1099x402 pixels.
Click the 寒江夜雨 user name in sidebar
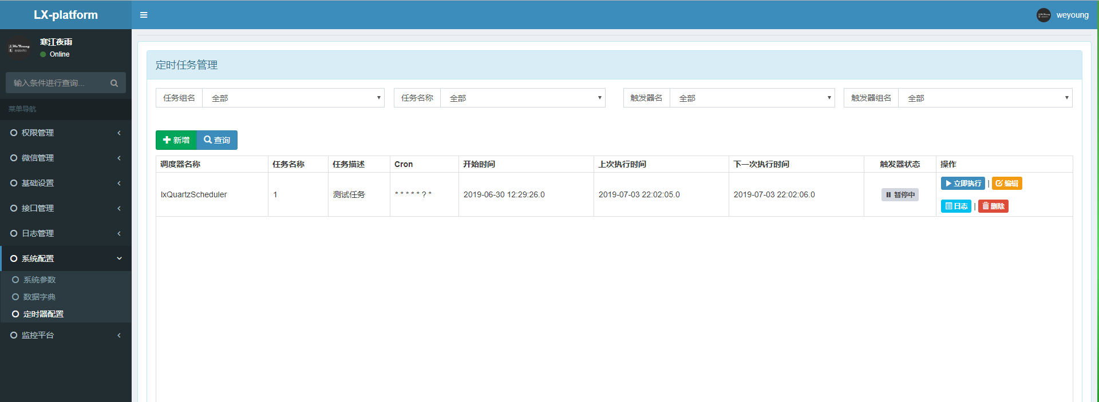pyautogui.click(x=56, y=42)
